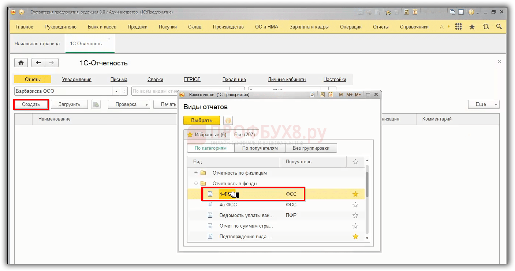Close the 1С-Отчетность tab

[x=109, y=39]
